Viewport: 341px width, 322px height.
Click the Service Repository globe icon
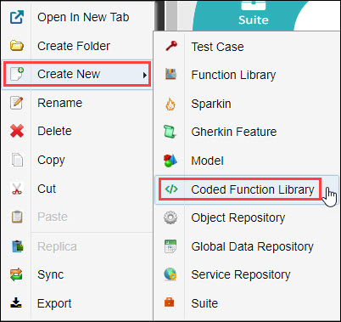coord(170,274)
